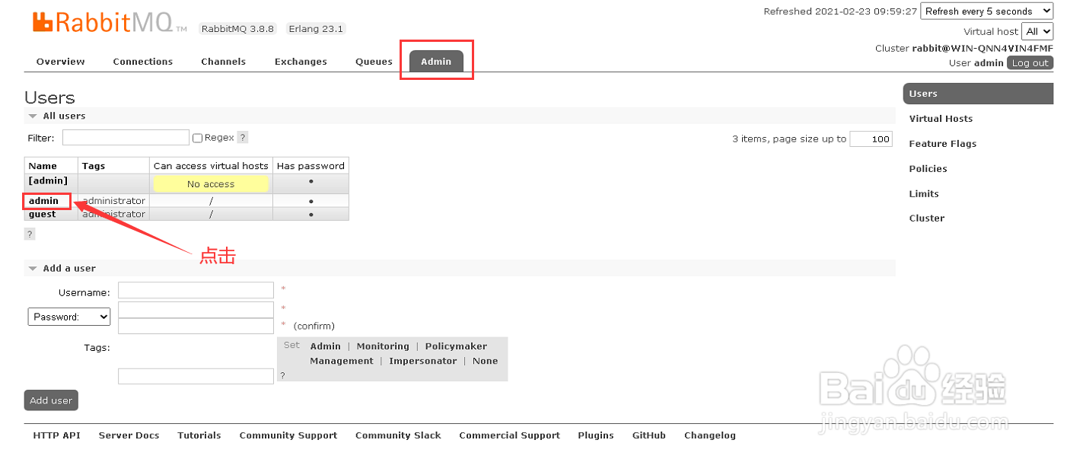
Task: Set the Monitoring tag
Action: [383, 346]
